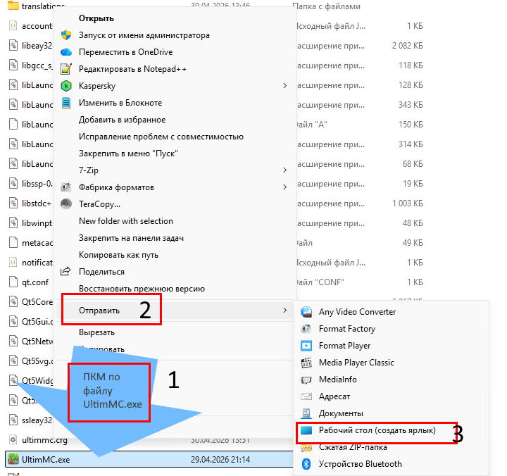
Task: Select Копировать как путь menu entry
Action: pos(118,255)
